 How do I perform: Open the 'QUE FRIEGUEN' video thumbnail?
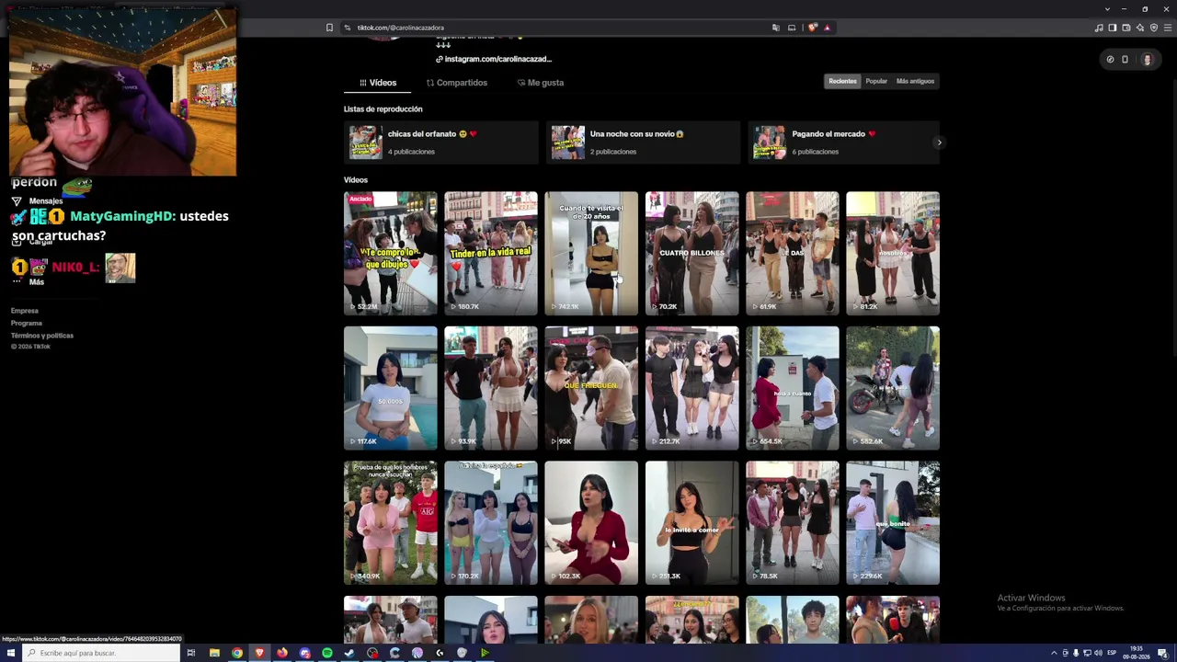tap(591, 388)
